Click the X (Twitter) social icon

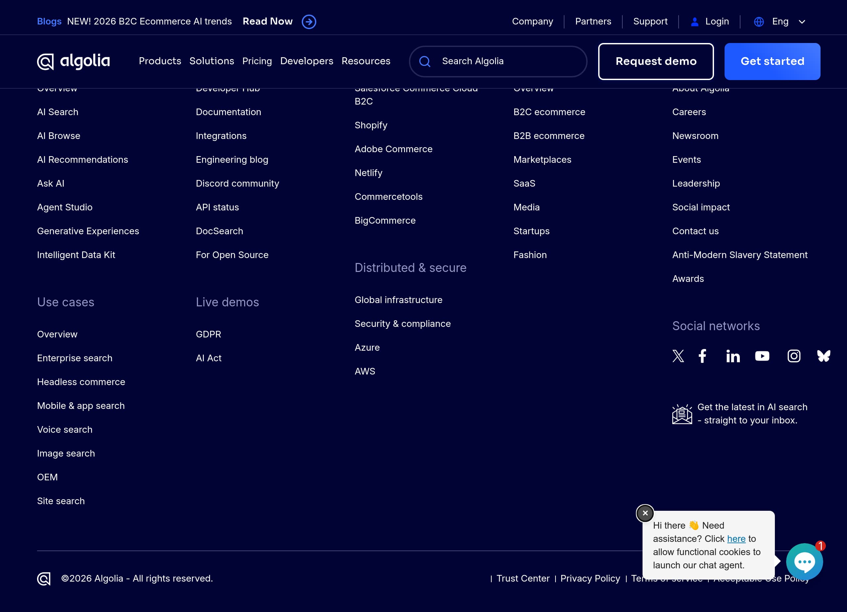(678, 356)
